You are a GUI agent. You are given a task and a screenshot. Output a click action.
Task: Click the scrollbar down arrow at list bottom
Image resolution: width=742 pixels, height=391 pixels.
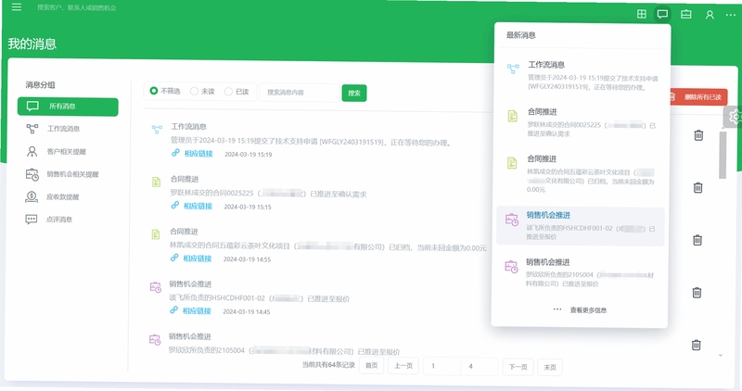721,356
